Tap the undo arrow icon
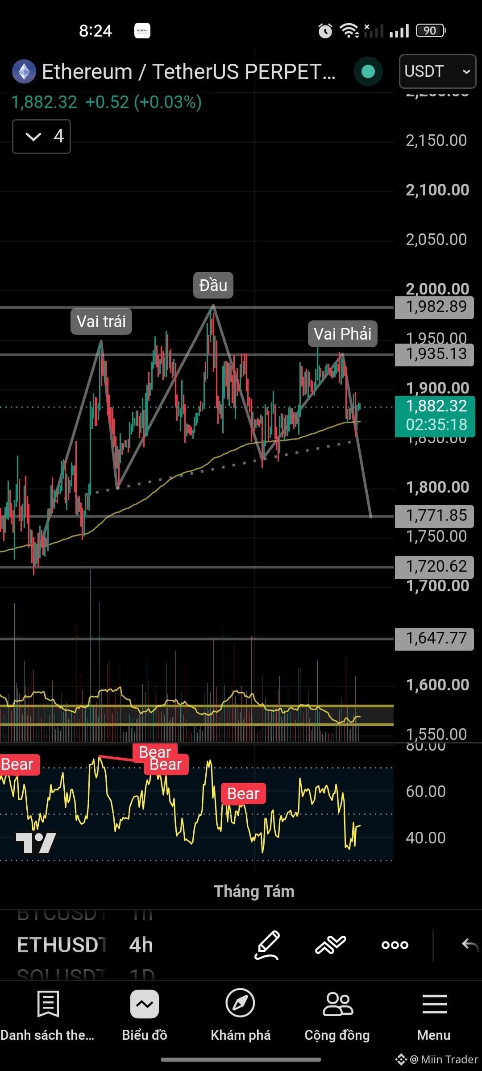Viewport: 482px width, 1071px height. pyautogui.click(x=470, y=945)
